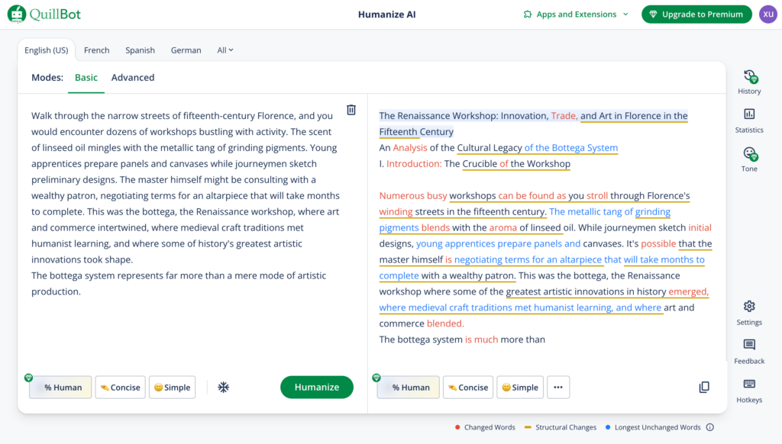Open the Statistics sidebar icon
Screen dimensions: 782x444
tap(749, 114)
